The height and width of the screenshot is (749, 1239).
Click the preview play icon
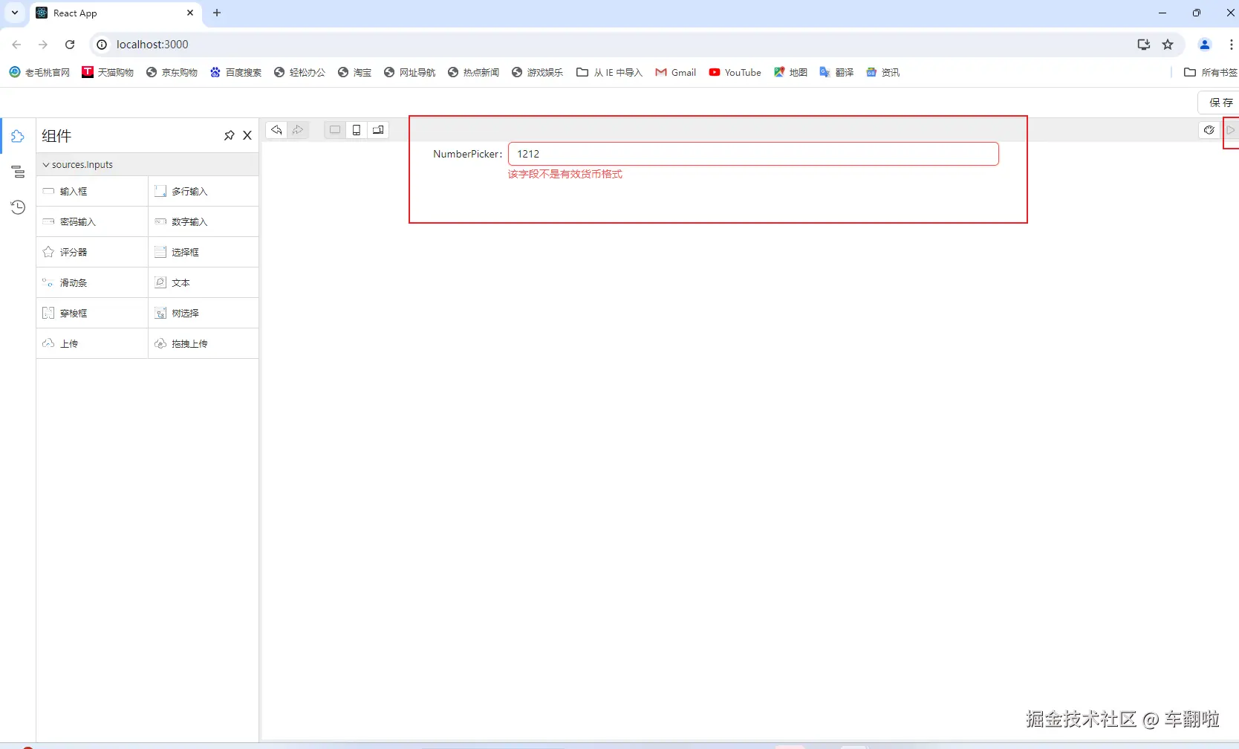click(1230, 130)
